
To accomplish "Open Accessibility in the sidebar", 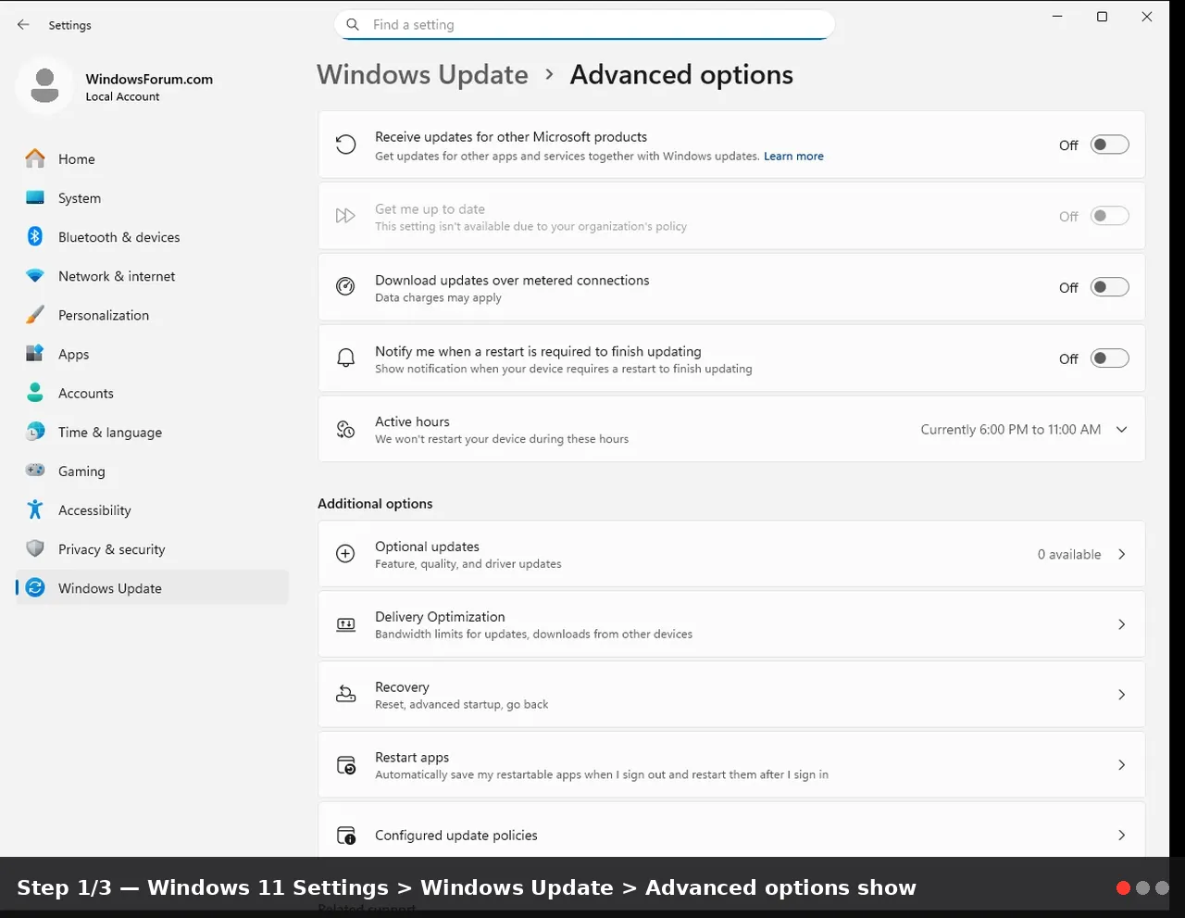I will (152, 509).
